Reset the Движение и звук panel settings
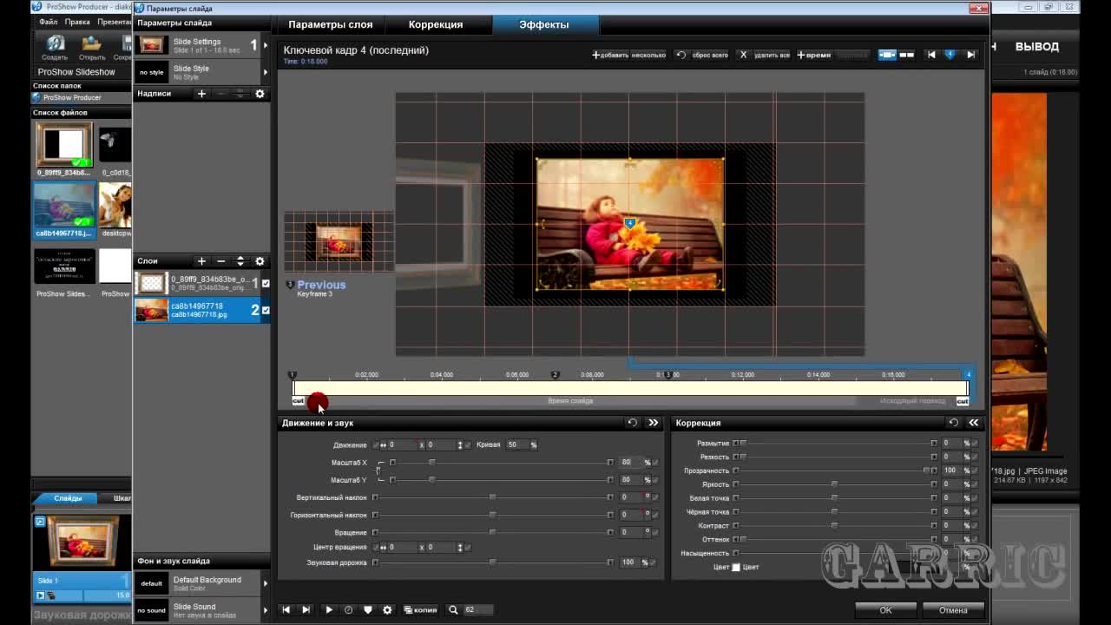Screen dimensions: 1111x625 (632, 423)
